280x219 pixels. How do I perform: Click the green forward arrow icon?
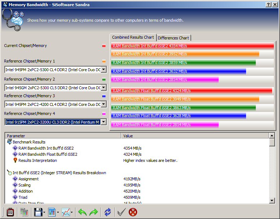coord(94,212)
